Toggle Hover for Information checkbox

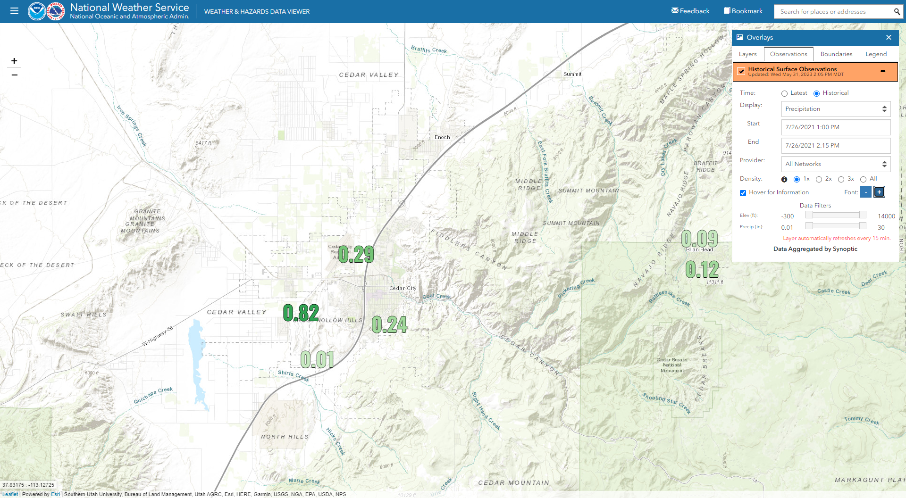(743, 193)
